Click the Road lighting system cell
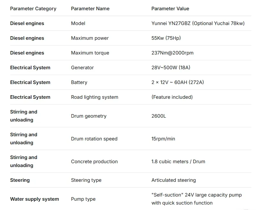This screenshot has height=210, width=269. (95, 97)
